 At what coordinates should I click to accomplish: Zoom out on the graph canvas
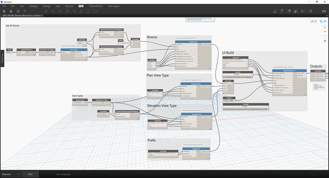(x=325, y=35)
